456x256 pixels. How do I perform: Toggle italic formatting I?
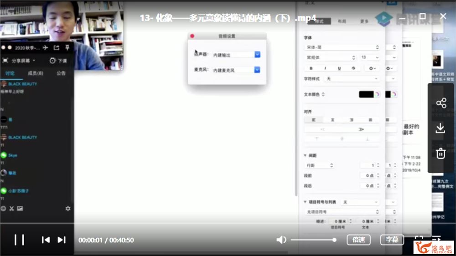325,68
